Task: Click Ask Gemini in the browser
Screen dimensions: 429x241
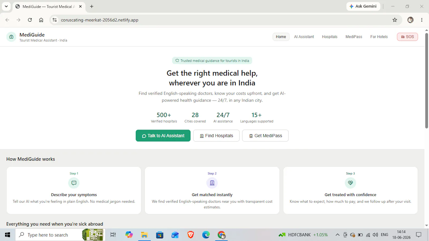Action: [363, 6]
